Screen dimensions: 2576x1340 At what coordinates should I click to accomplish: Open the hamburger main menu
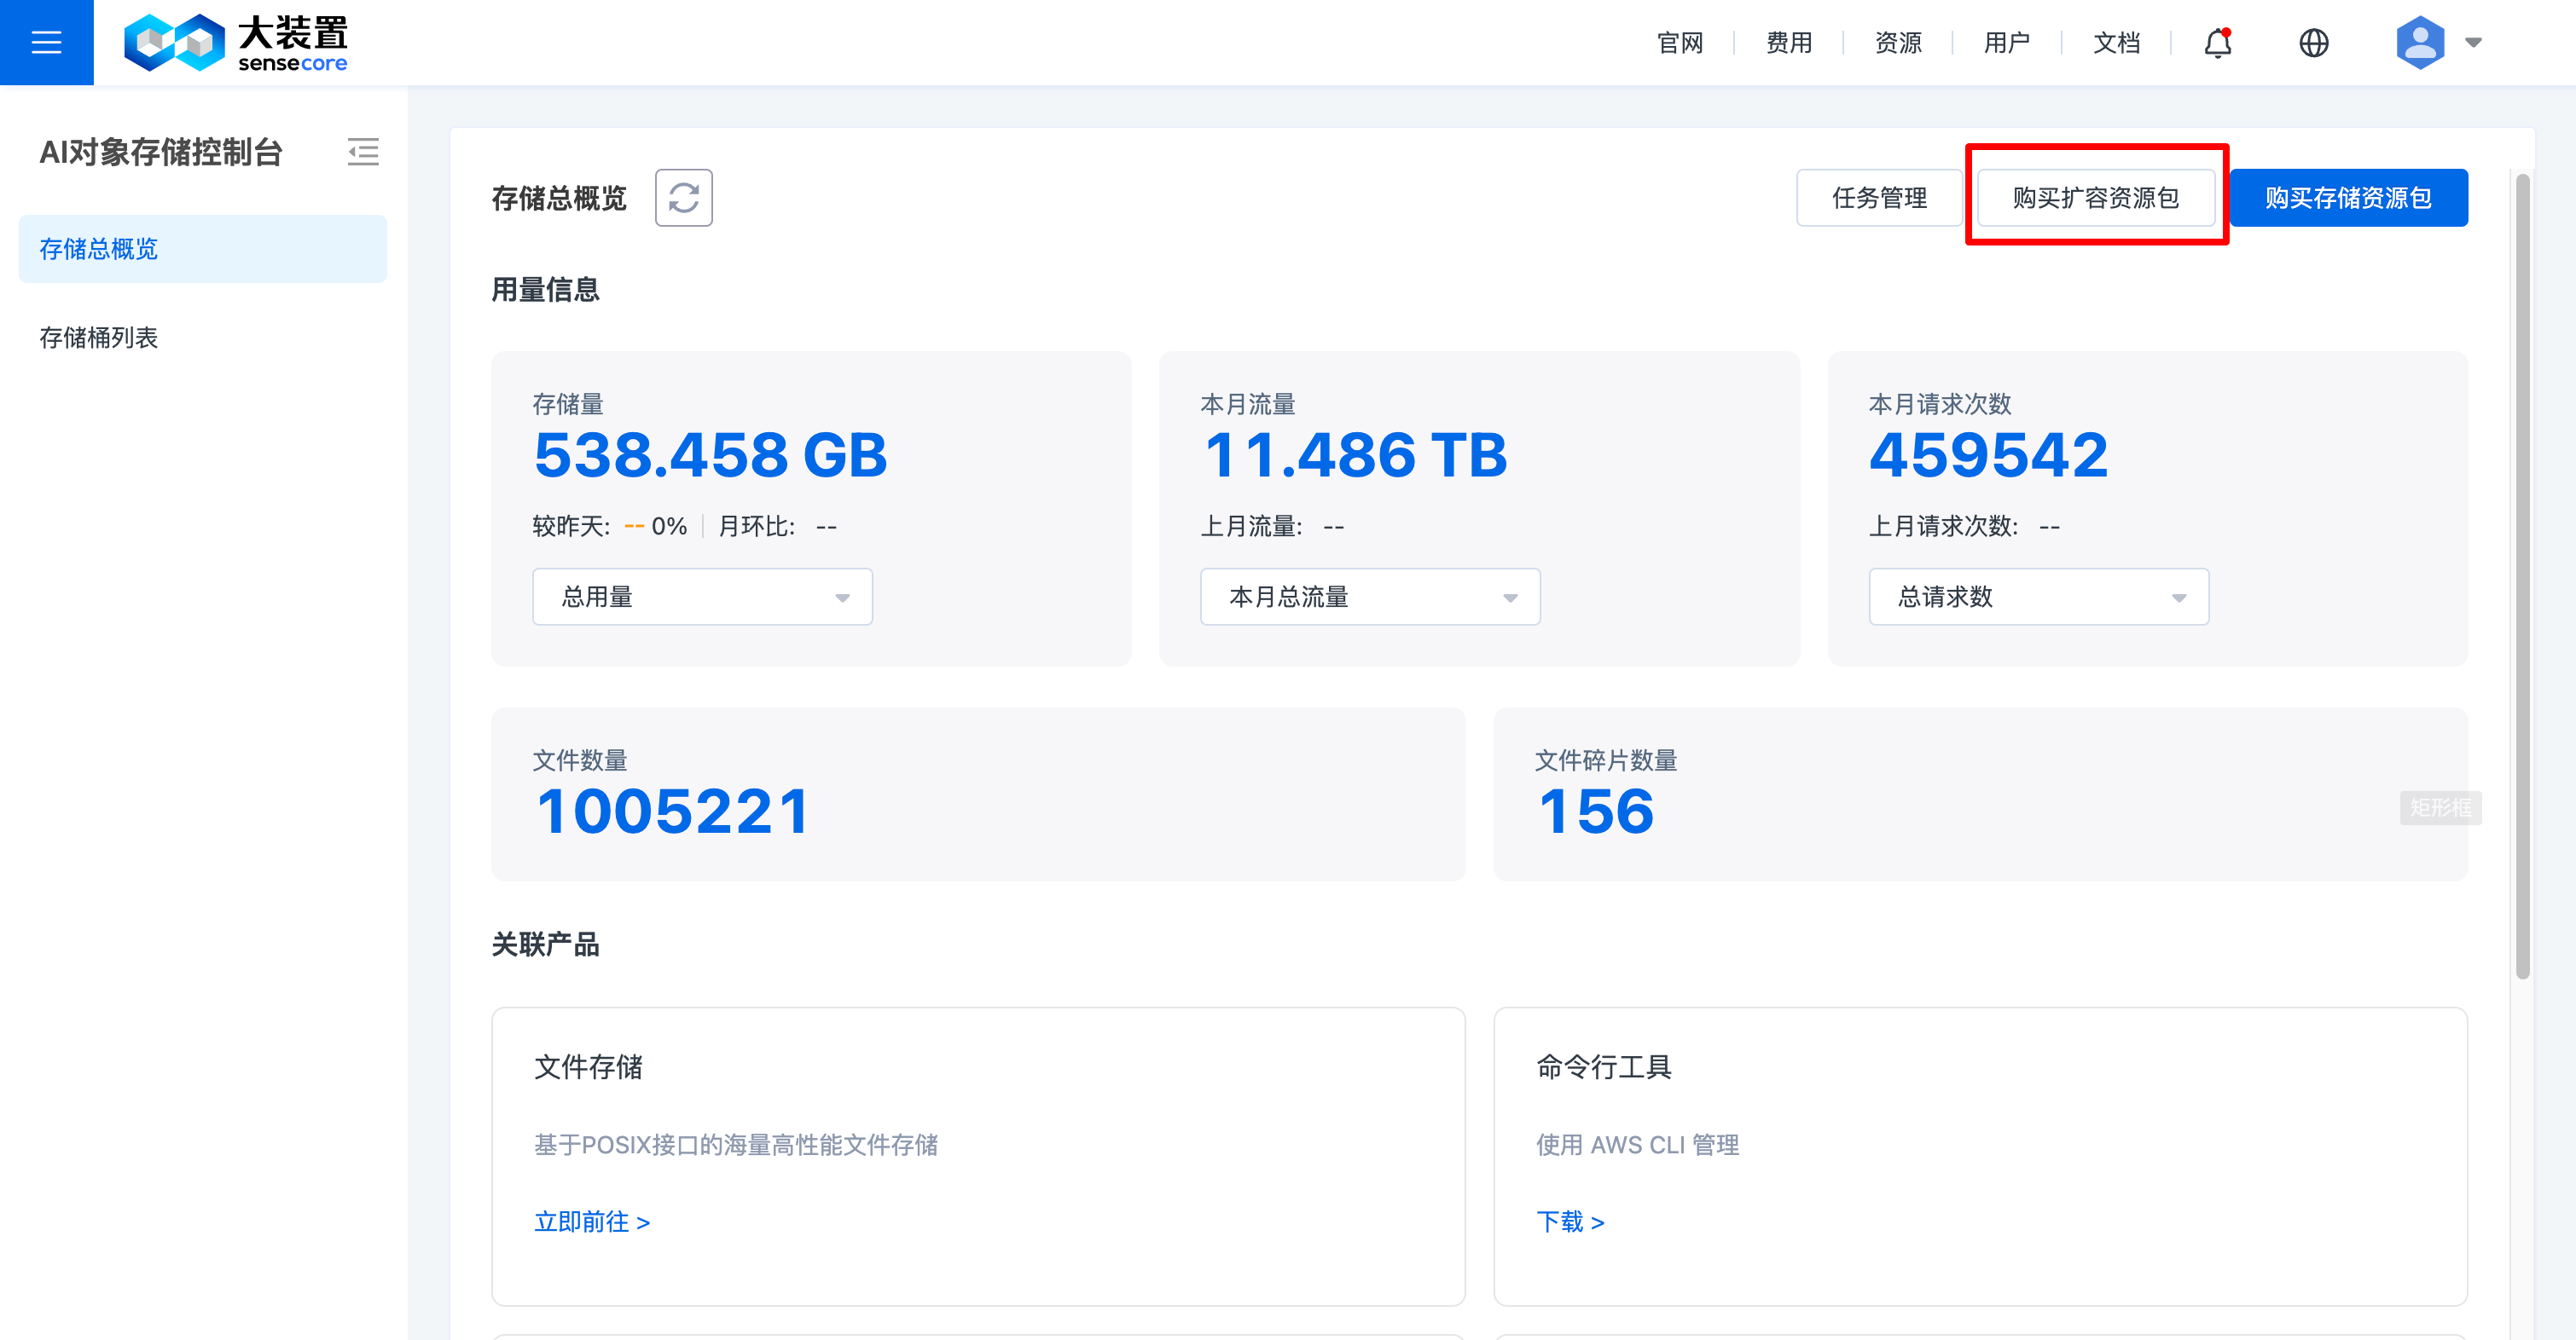46,42
